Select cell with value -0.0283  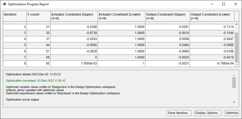click(x=74, y=39)
